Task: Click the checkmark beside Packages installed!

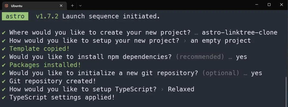Action: click(x=4, y=65)
